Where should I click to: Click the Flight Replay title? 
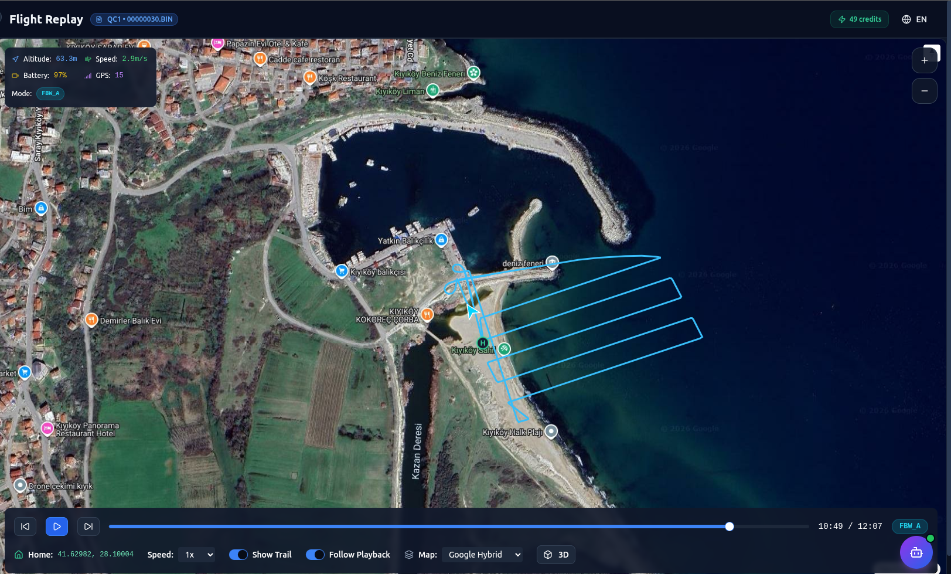(x=46, y=19)
